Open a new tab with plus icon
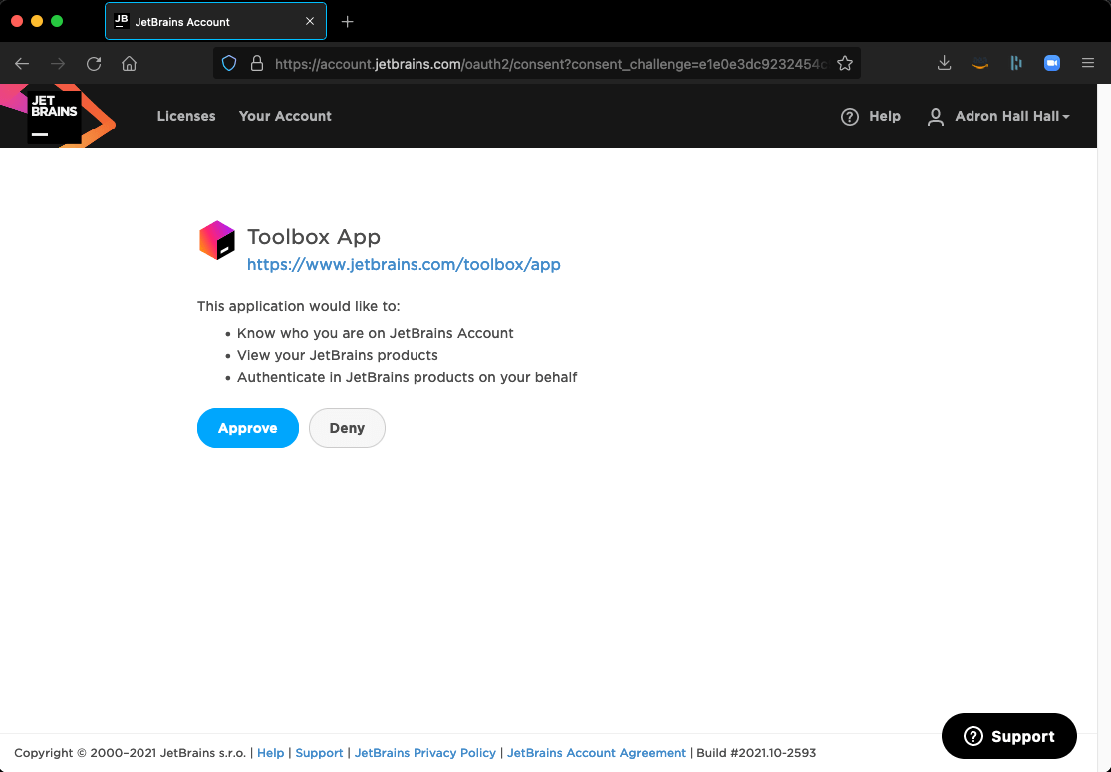 coord(347,22)
